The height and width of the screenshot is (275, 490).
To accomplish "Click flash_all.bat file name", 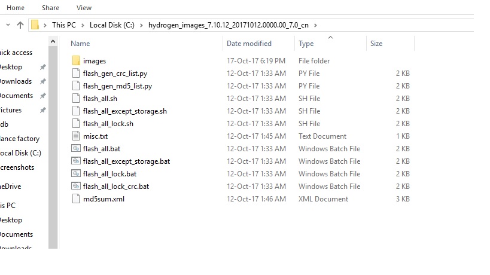I will [x=102, y=149].
